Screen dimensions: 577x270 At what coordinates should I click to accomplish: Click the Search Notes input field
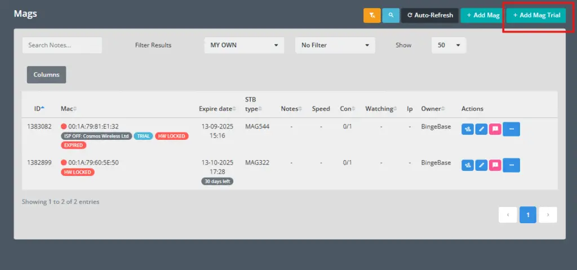pos(62,45)
